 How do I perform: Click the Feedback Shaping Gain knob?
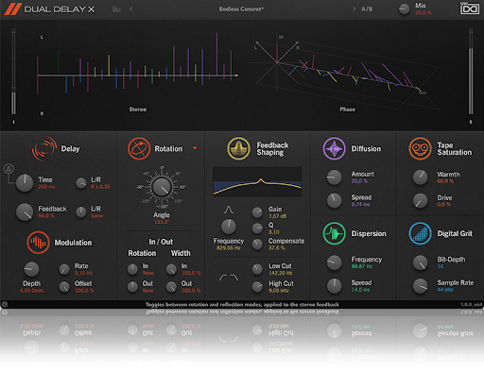coord(257,212)
